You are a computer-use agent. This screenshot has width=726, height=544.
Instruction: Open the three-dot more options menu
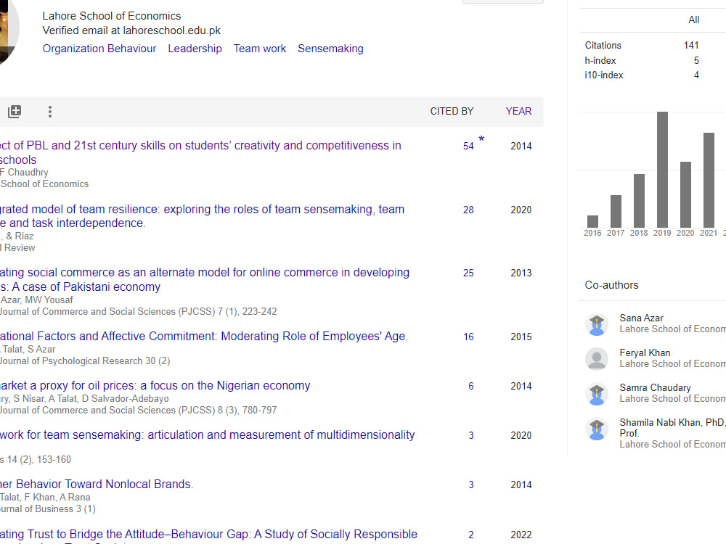pos(50,112)
